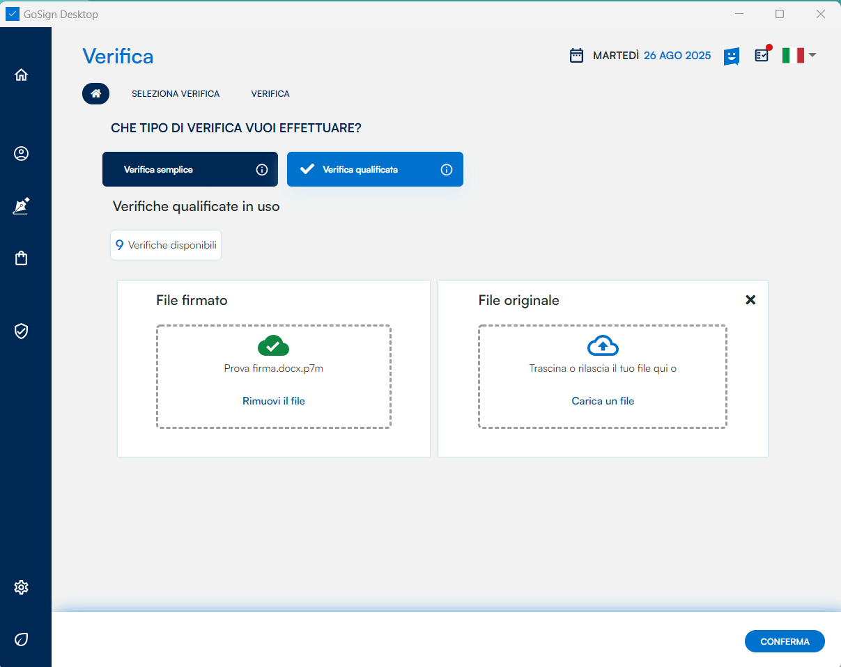Click the Rimuovi il file link
The image size is (841, 667).
pyautogui.click(x=274, y=401)
